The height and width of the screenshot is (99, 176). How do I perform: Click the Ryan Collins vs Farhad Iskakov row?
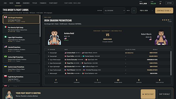pyautogui.click(x=107, y=56)
